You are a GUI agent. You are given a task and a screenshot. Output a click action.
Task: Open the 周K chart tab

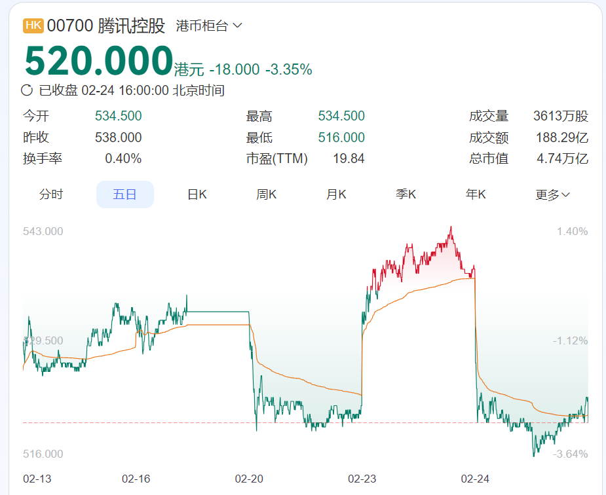[x=266, y=194]
